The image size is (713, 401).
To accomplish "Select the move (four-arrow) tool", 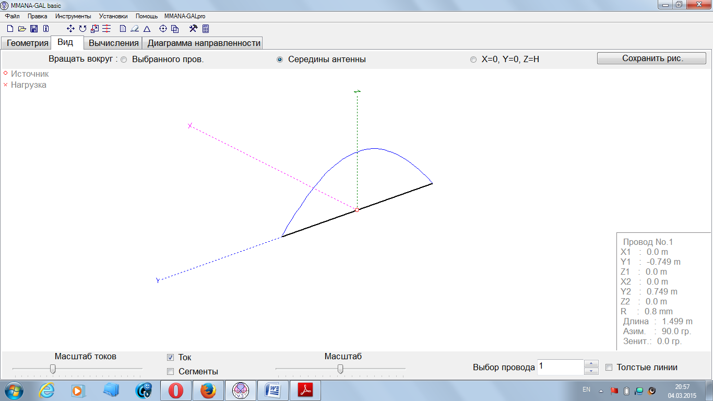I will point(70,29).
